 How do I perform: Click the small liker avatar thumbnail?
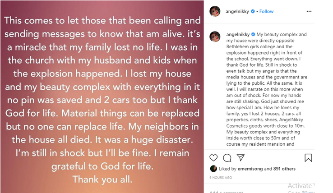[x=213, y=169]
